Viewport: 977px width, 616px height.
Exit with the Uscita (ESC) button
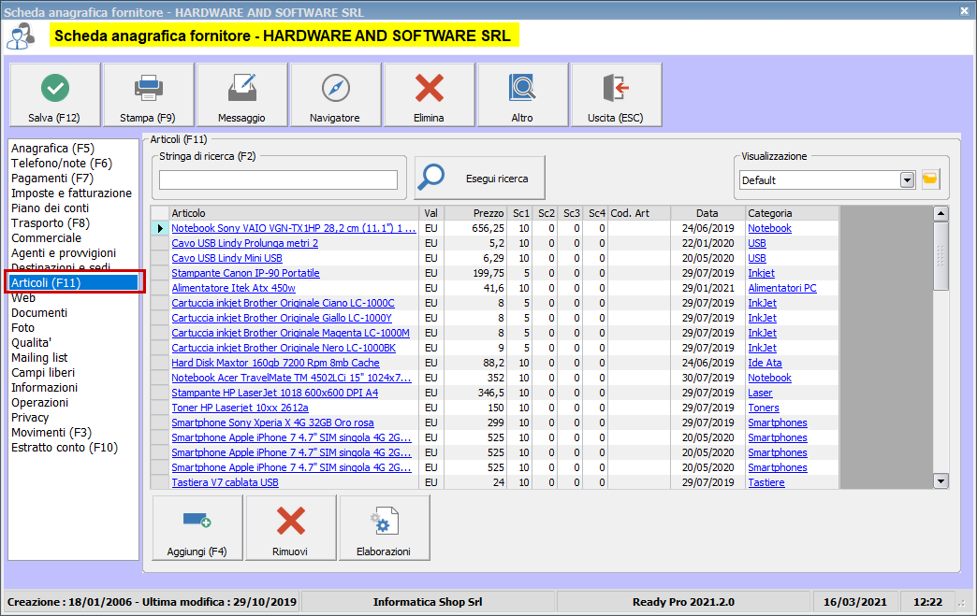click(615, 95)
